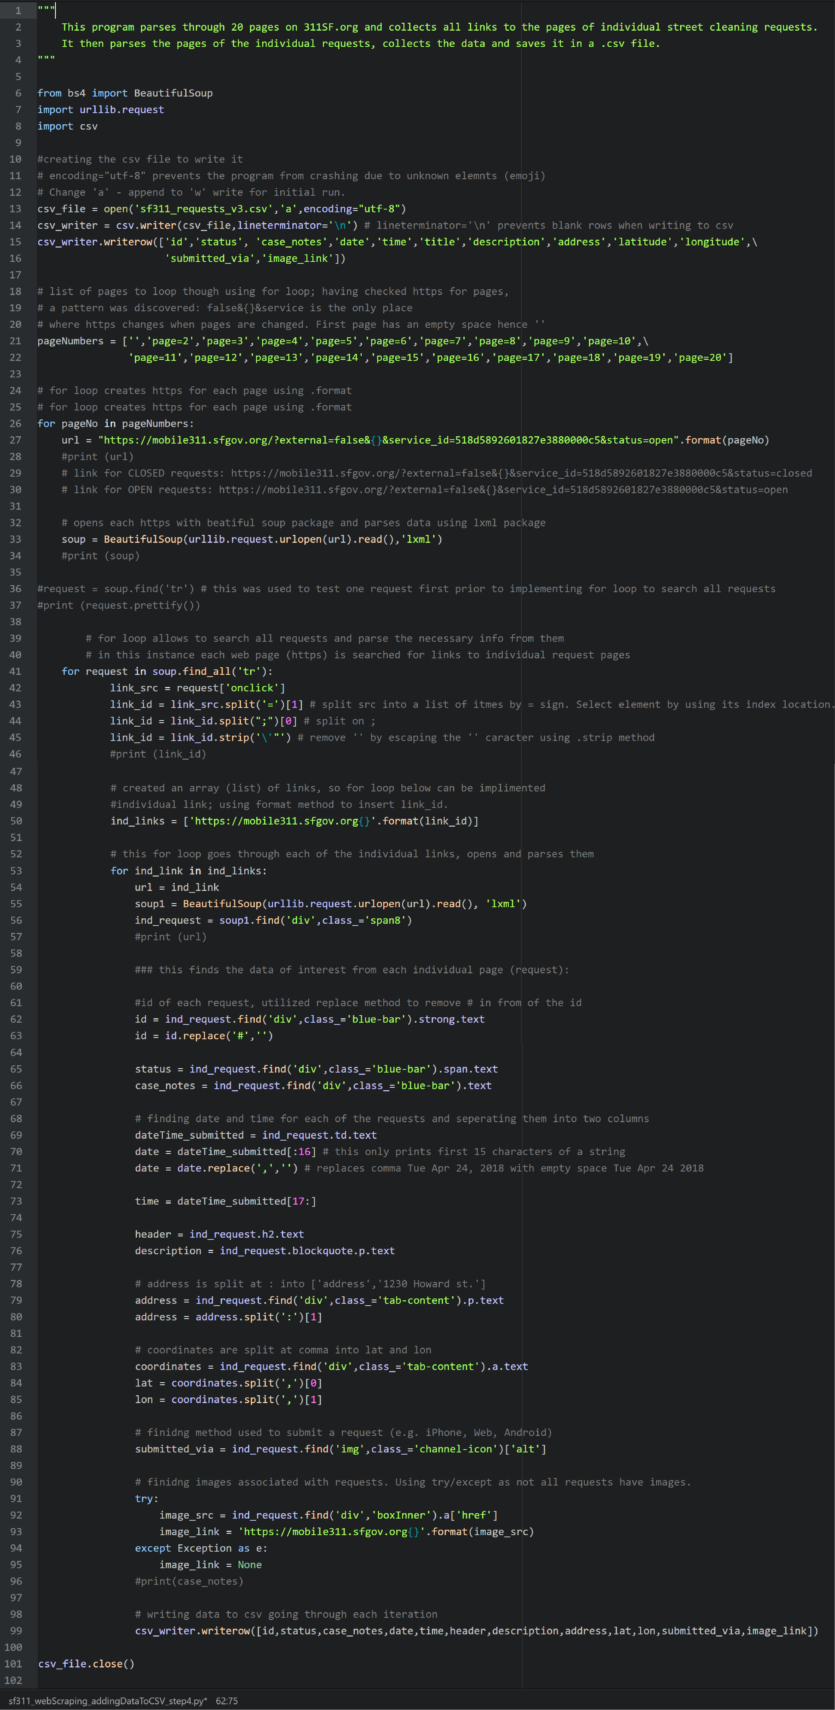Click the cursor position 62:75 indicator
The height and width of the screenshot is (1710, 835).
(226, 1701)
